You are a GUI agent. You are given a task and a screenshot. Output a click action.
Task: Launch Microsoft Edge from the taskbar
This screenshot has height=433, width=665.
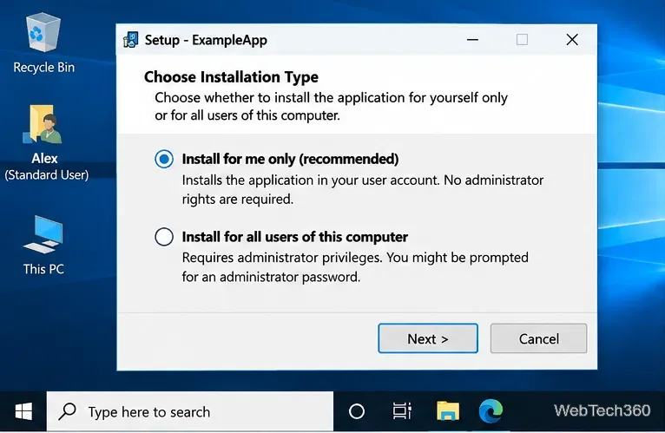point(491,411)
